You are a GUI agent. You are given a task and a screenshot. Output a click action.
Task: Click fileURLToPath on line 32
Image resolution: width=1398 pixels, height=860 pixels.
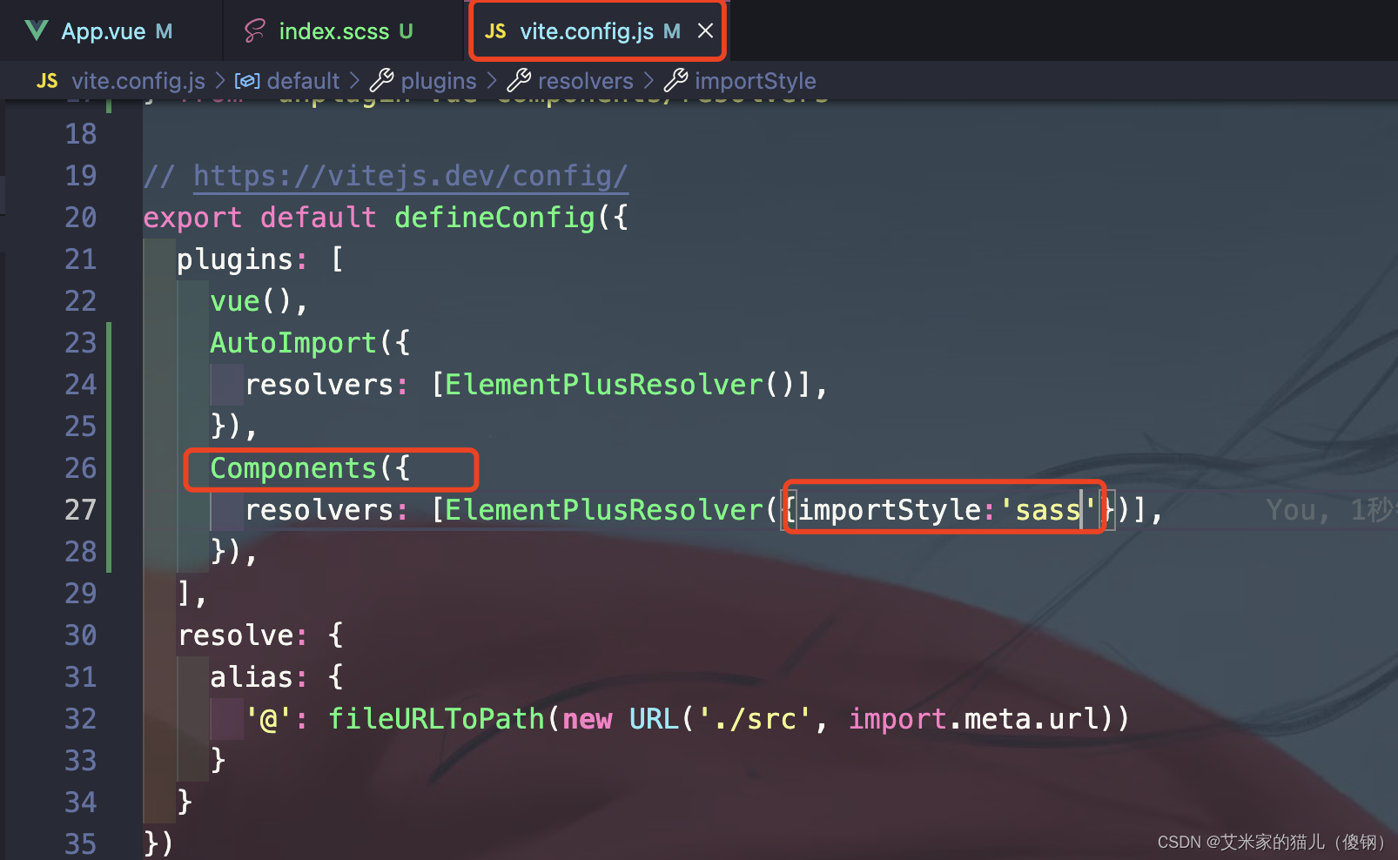click(x=436, y=719)
